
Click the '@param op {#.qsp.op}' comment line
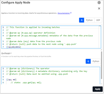tap(31, 33)
